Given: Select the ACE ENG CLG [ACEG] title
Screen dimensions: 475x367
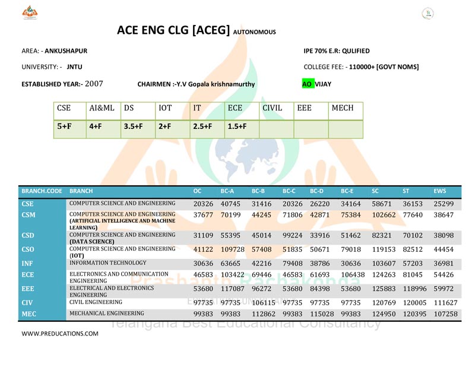Looking at the screenshot, I should 173,30.
